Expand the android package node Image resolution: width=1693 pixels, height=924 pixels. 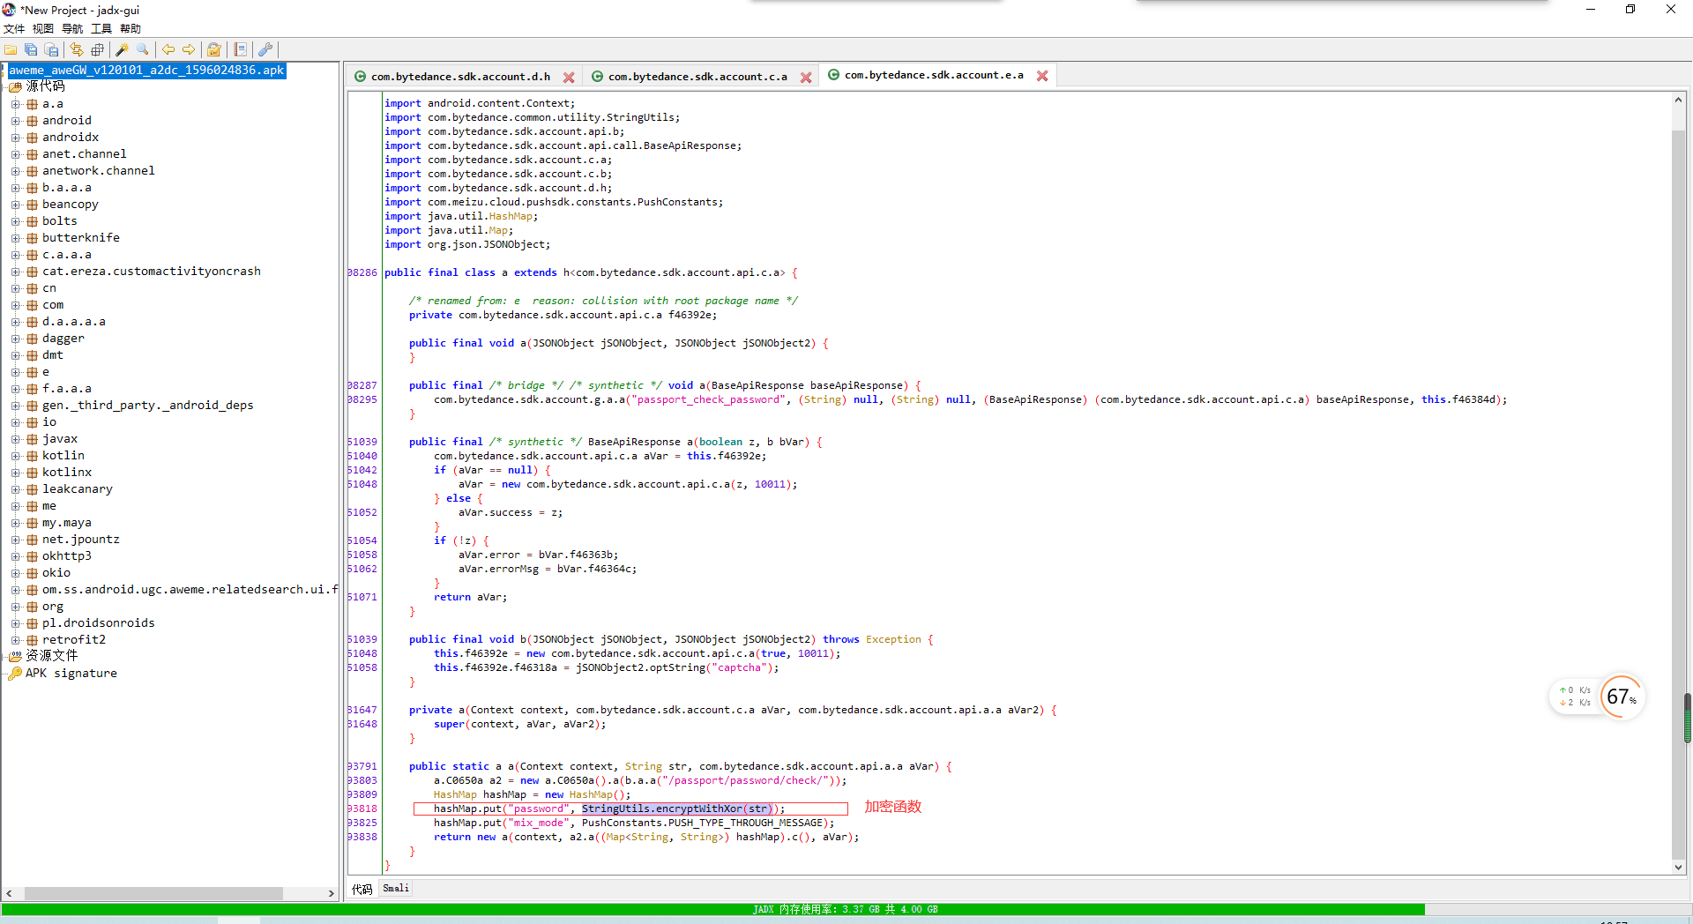coord(15,121)
